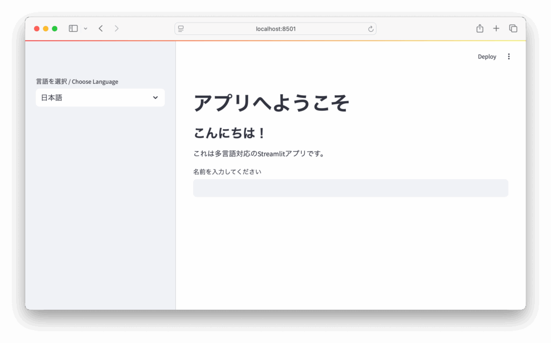Toggle the Safari sidebar icon
The image size is (551, 343).
click(x=73, y=28)
